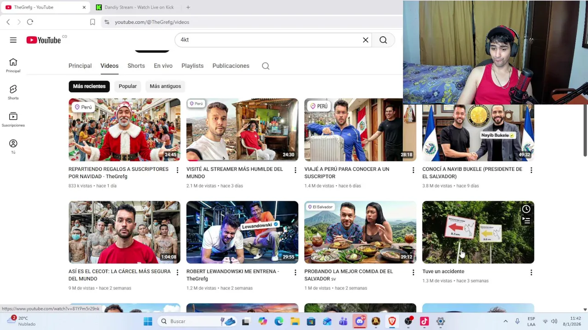Add Tuve un accidente to Watch Later
Image resolution: width=588 pixels, height=330 pixels.
526,209
